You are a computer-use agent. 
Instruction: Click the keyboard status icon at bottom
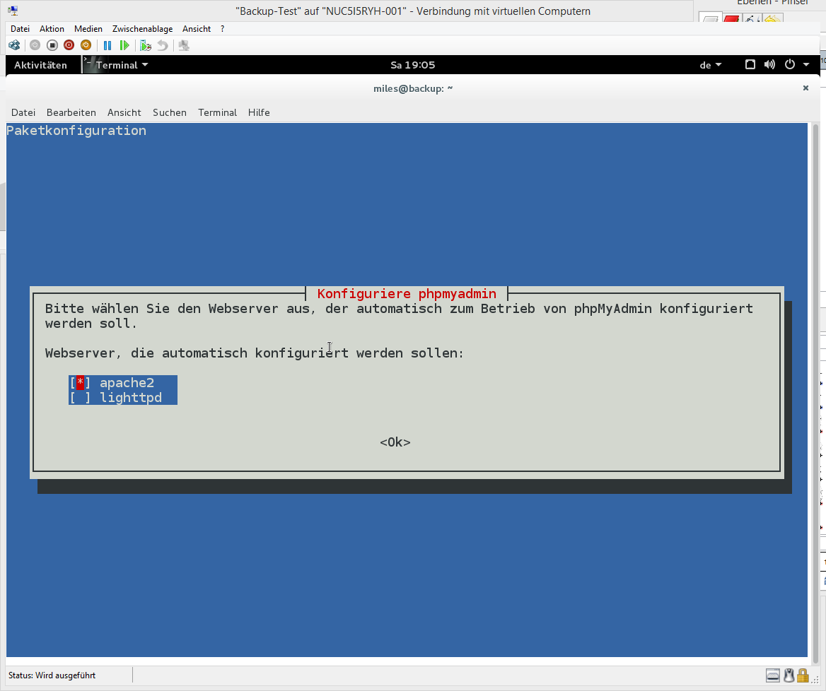click(x=773, y=675)
